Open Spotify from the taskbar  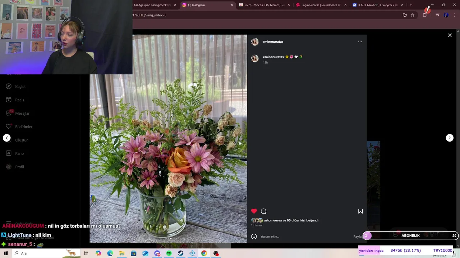tap(169, 253)
